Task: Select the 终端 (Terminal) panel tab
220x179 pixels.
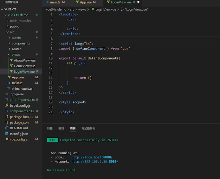Action: click(73, 128)
